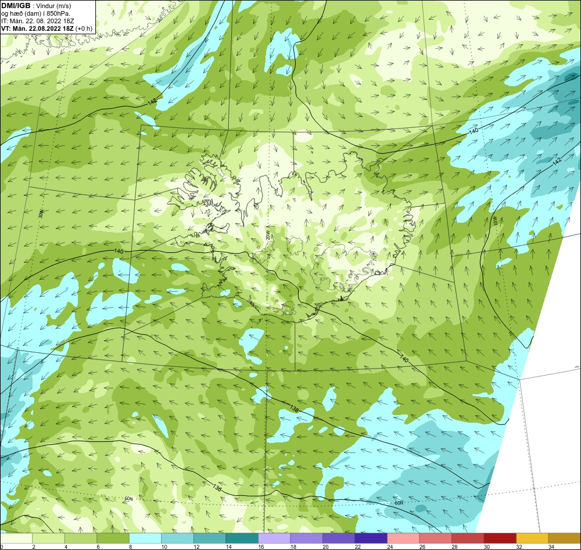
Task: Click '140' contour label northeast of Iceland
Action: tap(474, 131)
